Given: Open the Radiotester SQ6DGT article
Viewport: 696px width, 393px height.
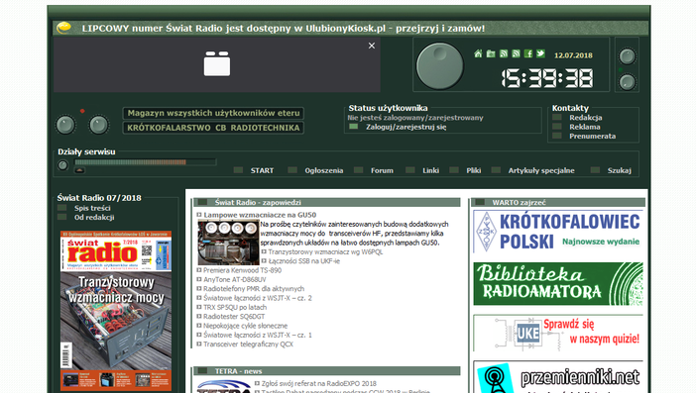Looking at the screenshot, I should coord(234,317).
